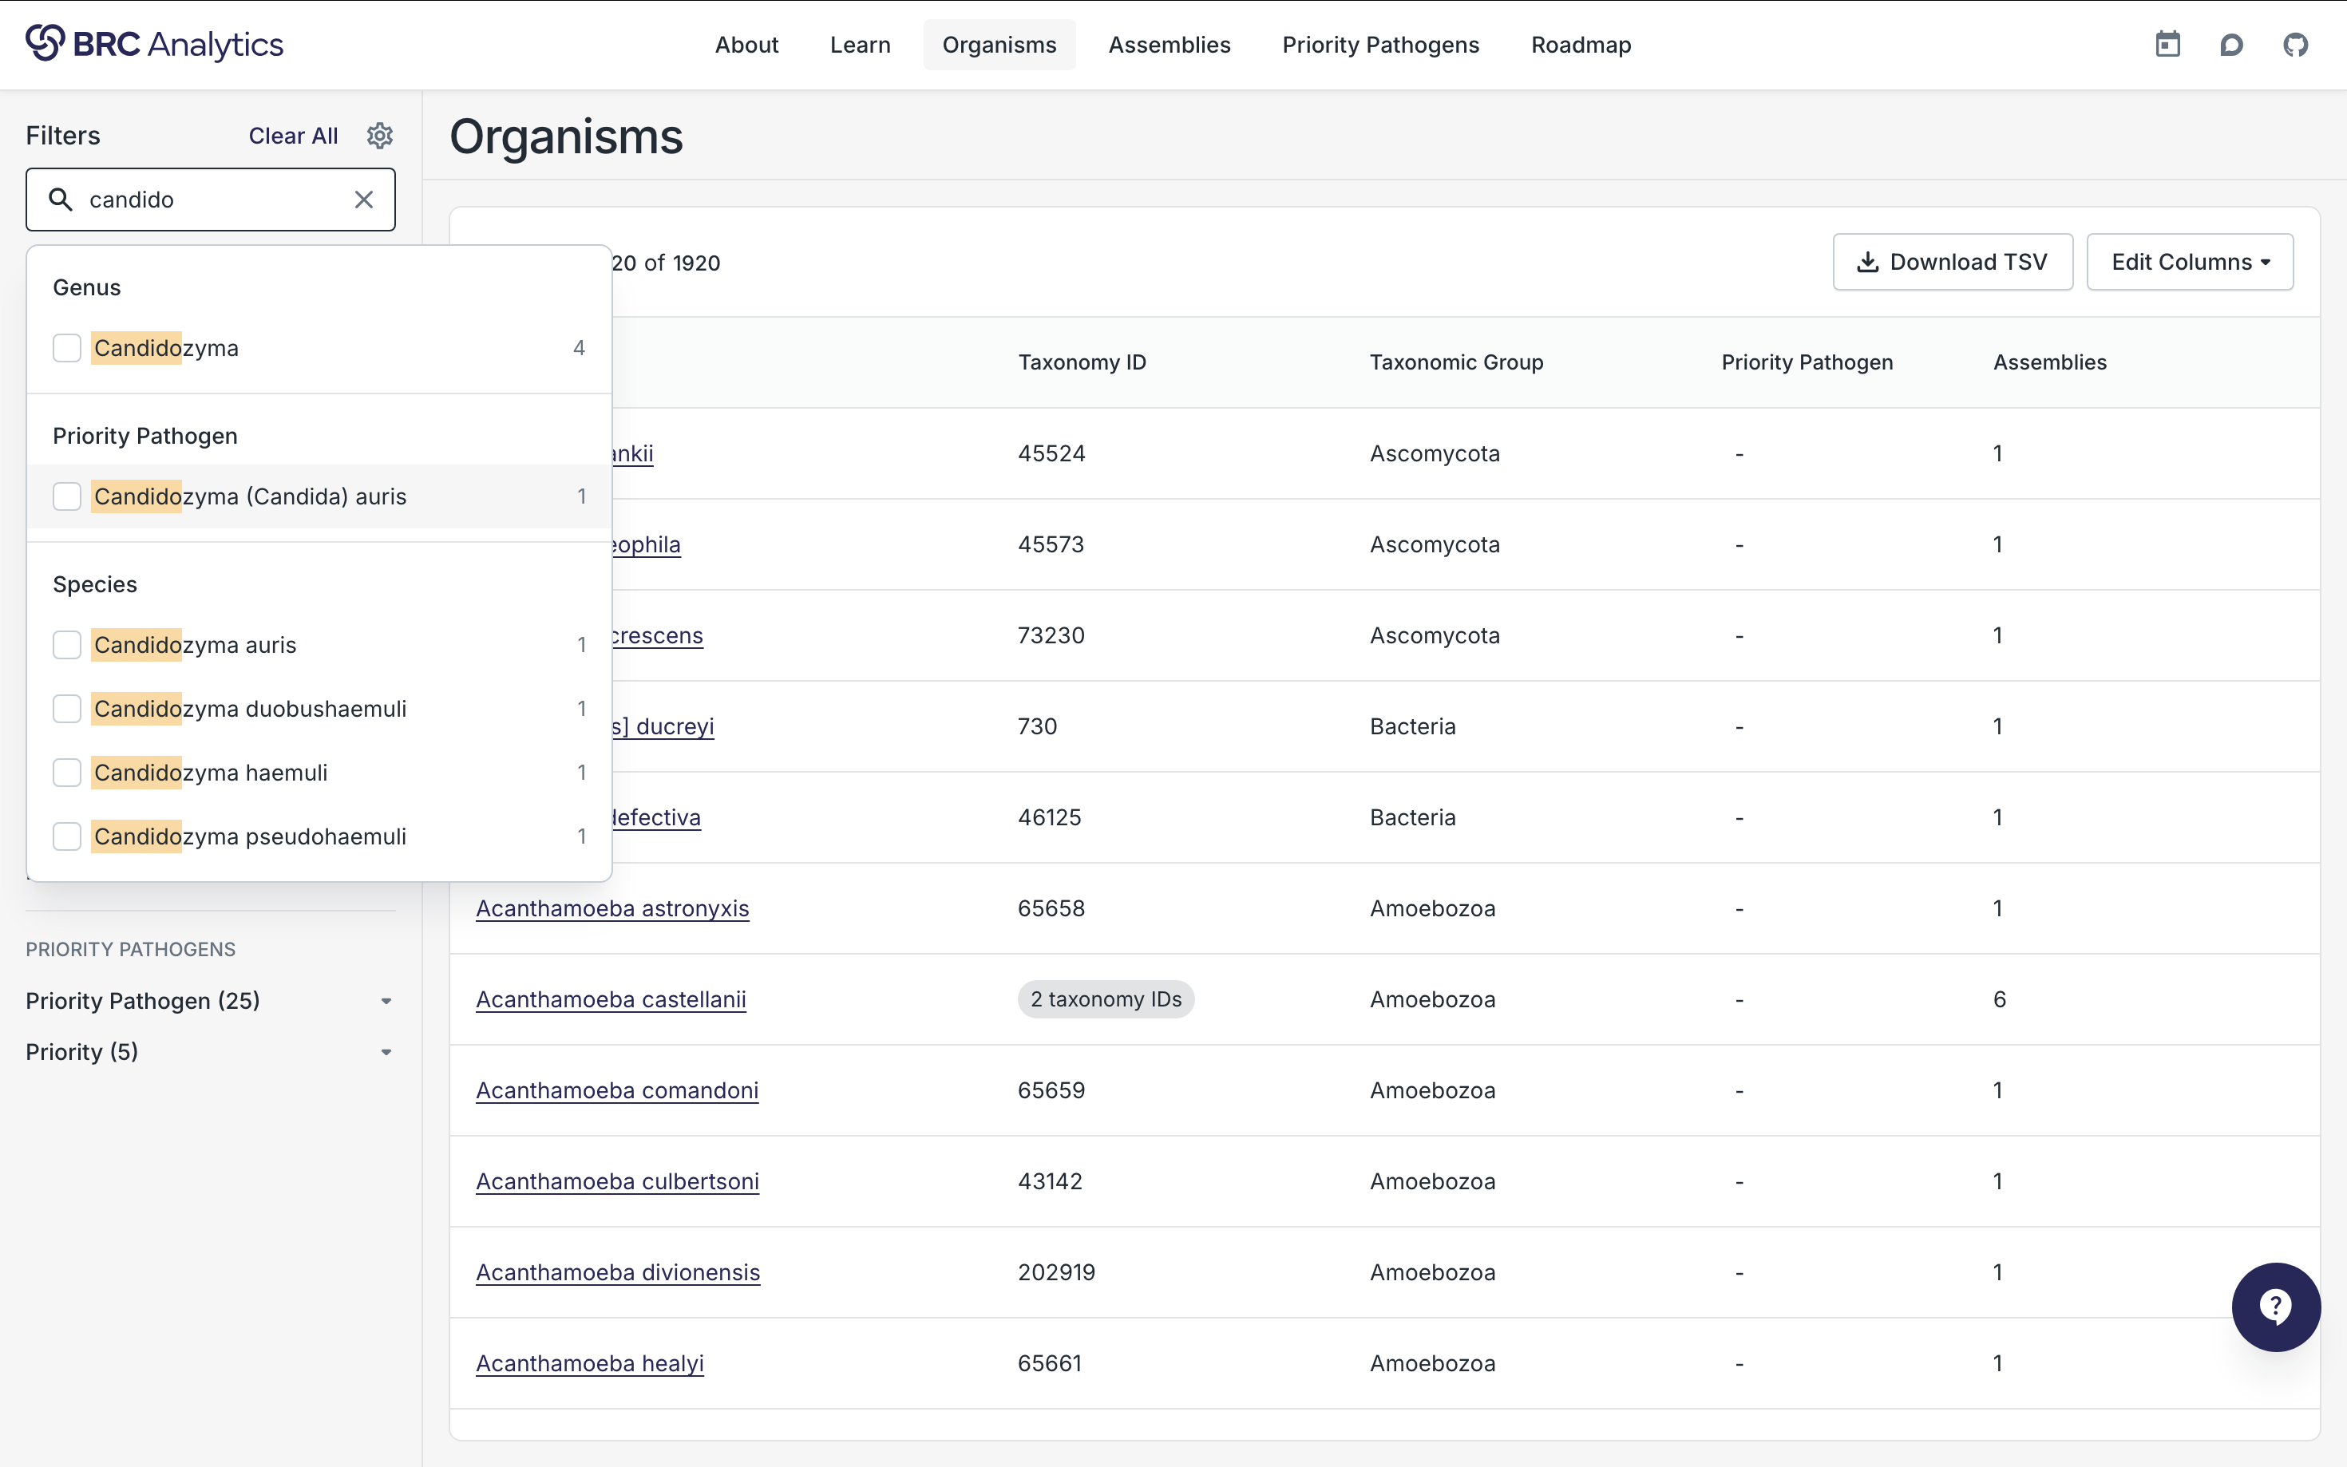Check the Candidozyma haemuli species checkbox
2347x1467 pixels.
tap(67, 773)
